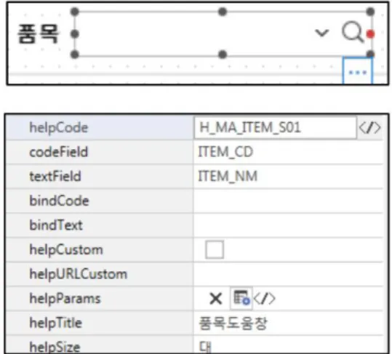Toggle the helpCustom checkbox
This screenshot has width=392, height=354.
215,249
